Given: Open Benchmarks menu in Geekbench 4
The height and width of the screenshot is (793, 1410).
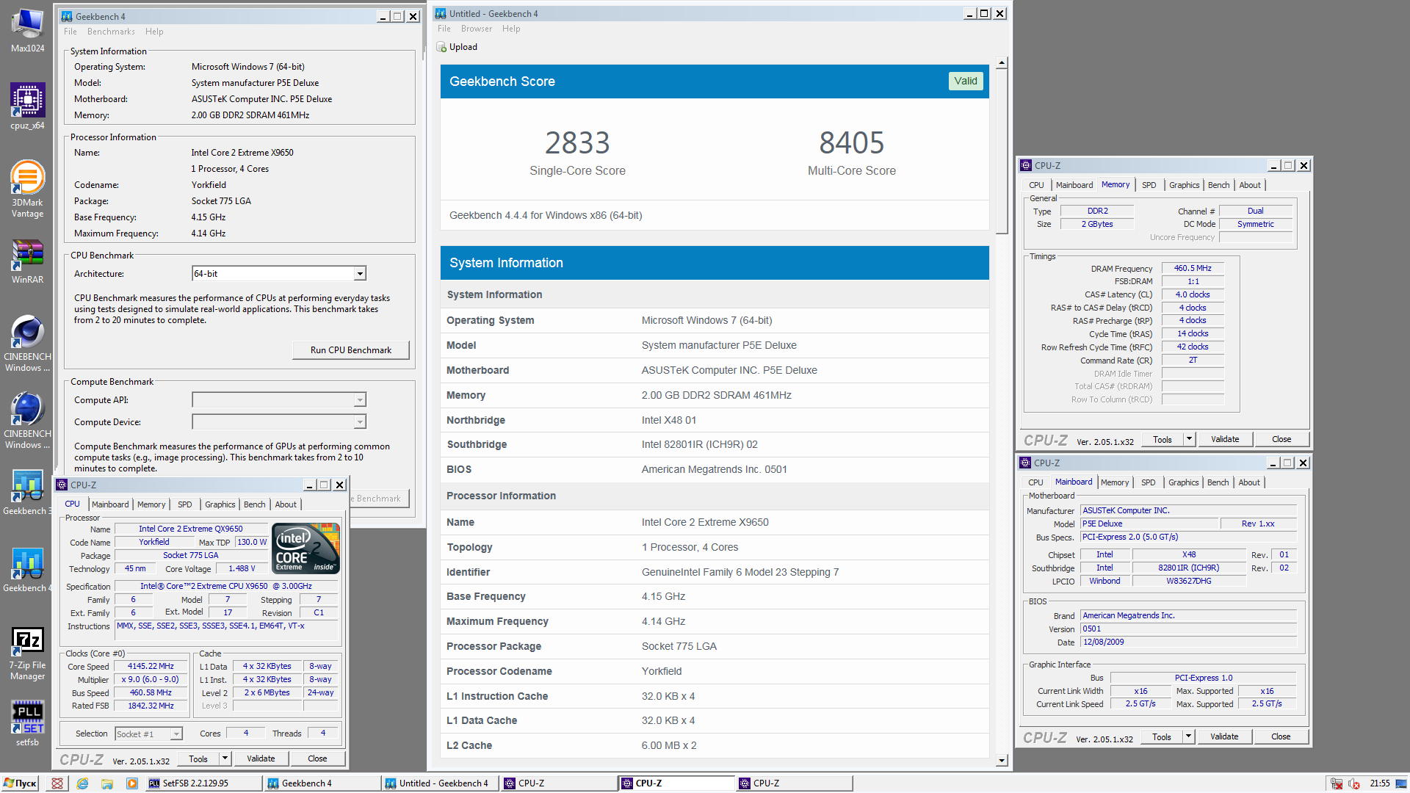Looking at the screenshot, I should click(x=111, y=32).
